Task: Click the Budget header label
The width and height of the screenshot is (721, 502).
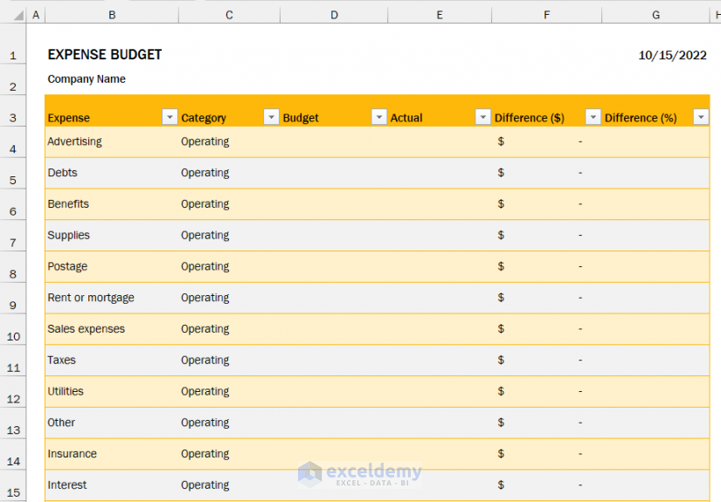Action: (x=301, y=118)
